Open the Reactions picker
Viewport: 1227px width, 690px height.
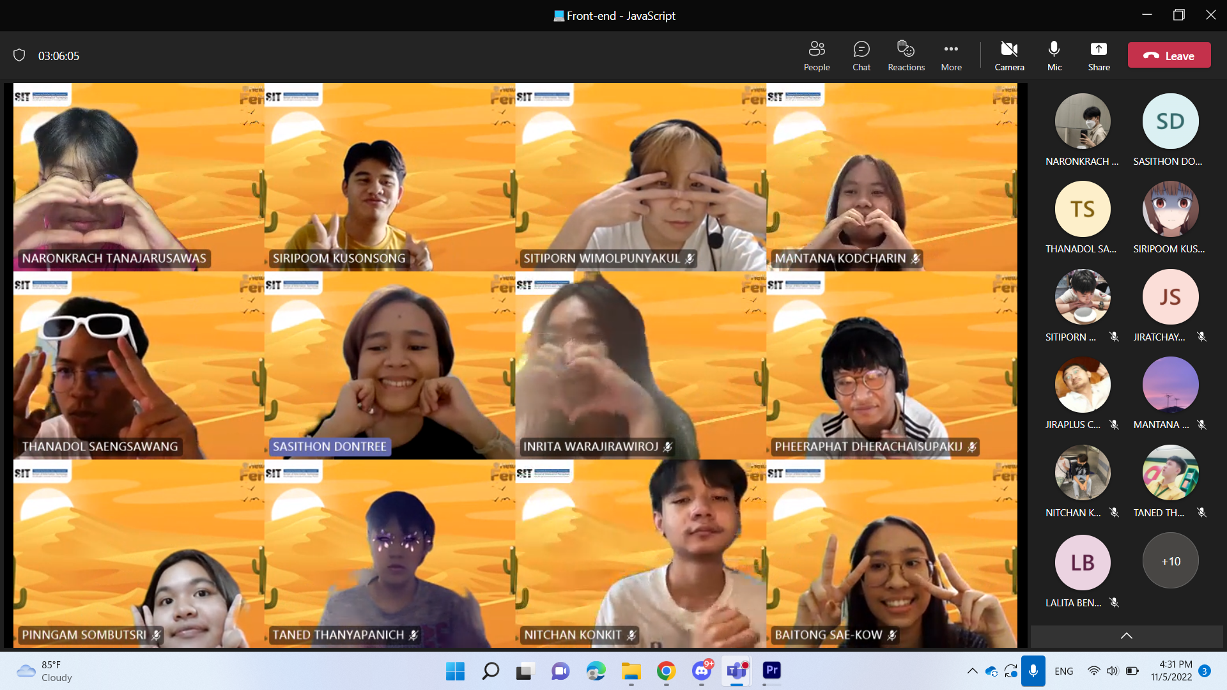906,56
